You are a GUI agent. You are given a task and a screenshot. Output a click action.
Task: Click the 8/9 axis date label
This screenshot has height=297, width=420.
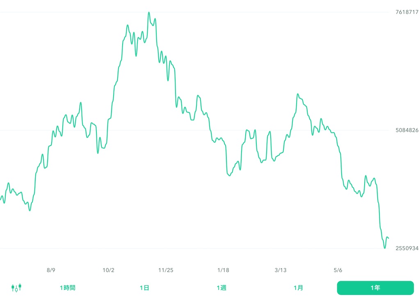(x=51, y=270)
